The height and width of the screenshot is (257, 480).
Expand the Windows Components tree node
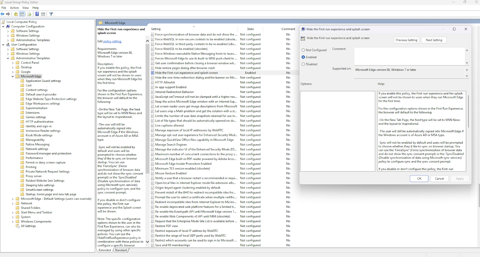click(13, 222)
